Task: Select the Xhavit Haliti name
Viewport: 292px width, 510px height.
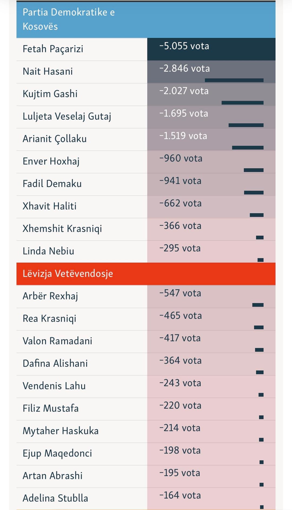Action: 49,206
